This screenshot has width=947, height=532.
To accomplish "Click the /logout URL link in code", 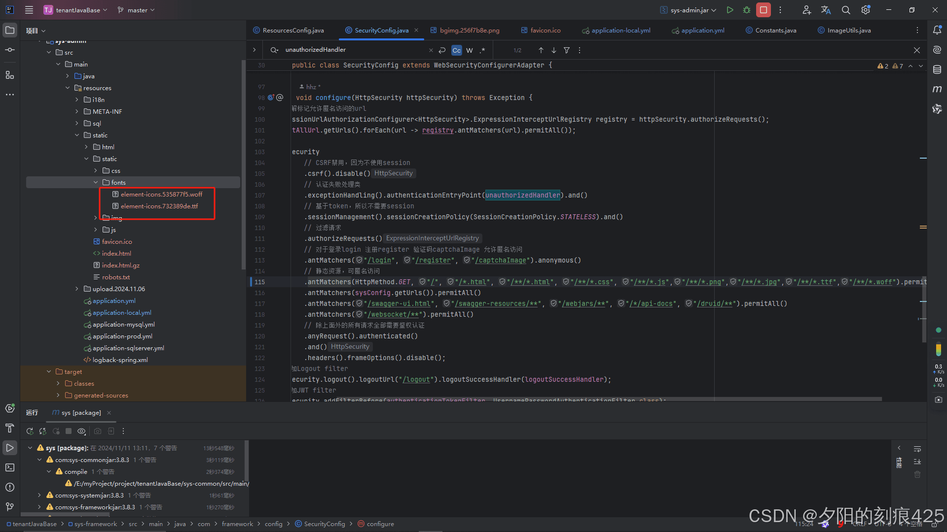I will coord(417,380).
